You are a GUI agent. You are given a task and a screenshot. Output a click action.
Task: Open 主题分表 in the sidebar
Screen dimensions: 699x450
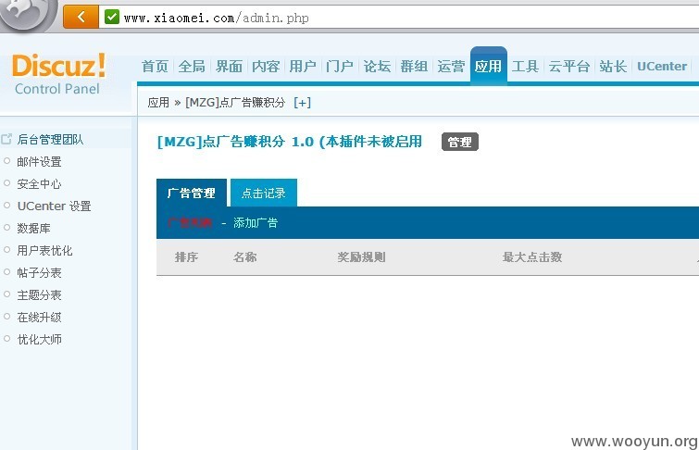coord(39,295)
